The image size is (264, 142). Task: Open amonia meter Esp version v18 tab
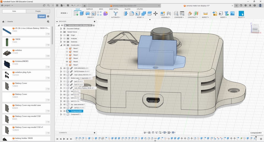(124, 6)
